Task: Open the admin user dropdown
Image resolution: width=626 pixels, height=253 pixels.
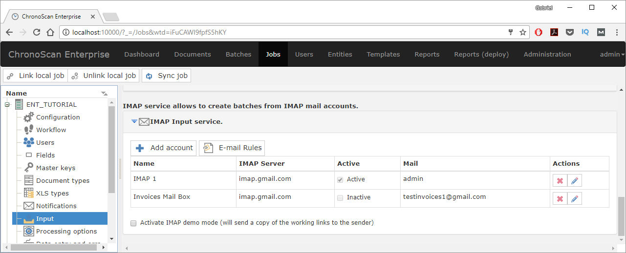Action: tap(612, 54)
